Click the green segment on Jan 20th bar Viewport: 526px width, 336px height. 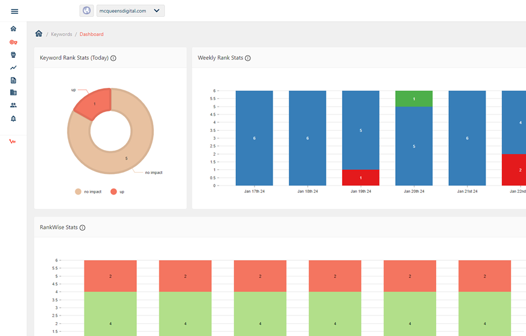414,99
